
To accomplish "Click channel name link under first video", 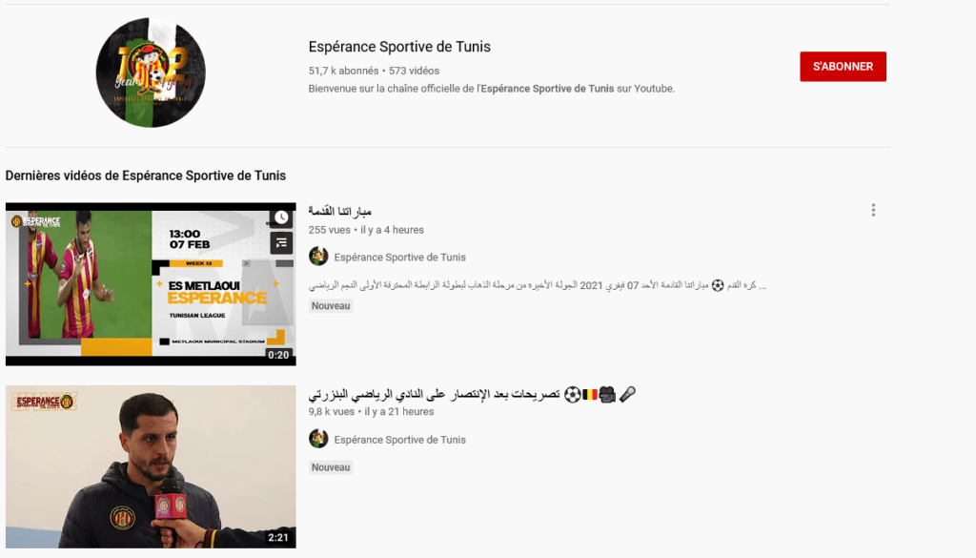I will [399, 258].
